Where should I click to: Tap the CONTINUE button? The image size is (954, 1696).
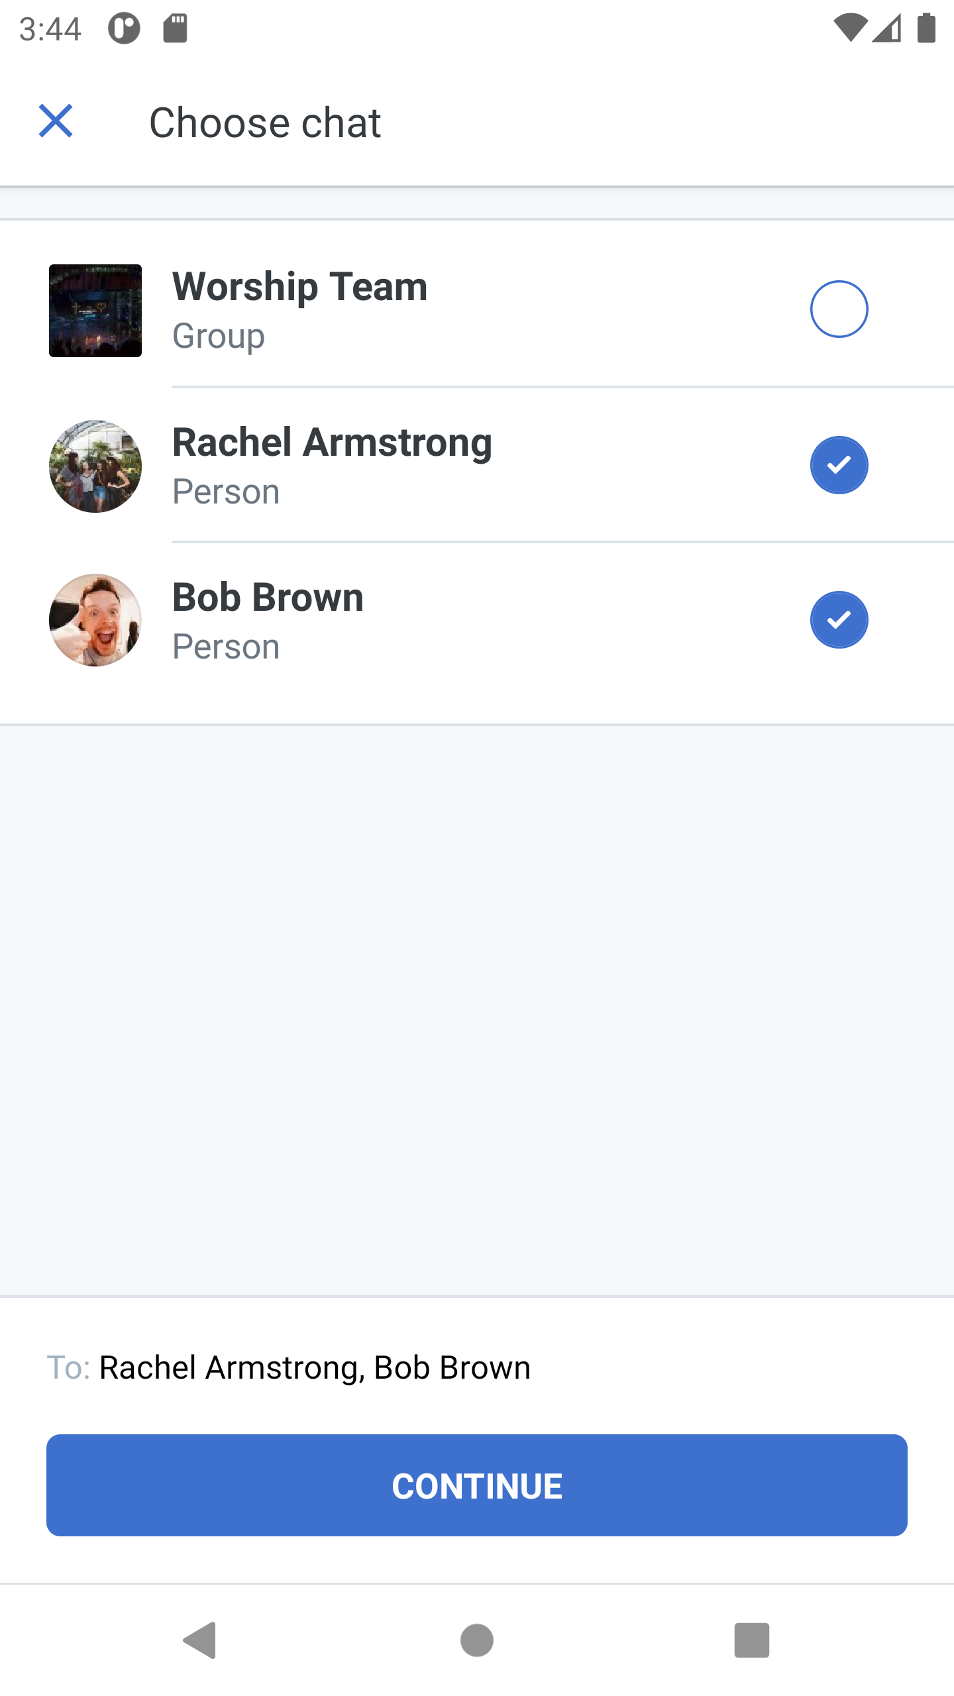click(477, 1485)
